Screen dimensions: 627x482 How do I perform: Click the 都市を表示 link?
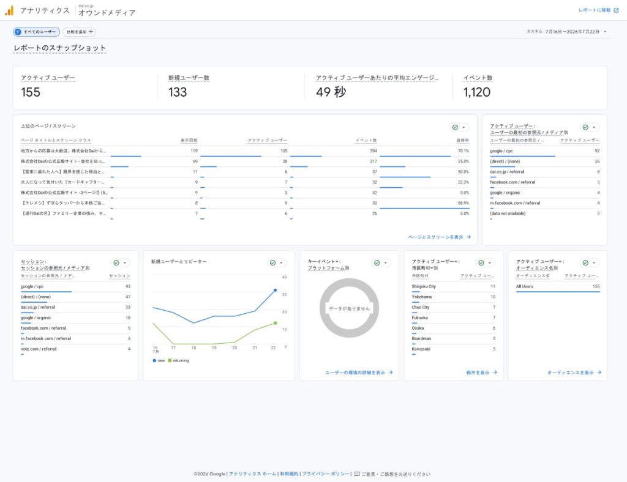pos(481,373)
